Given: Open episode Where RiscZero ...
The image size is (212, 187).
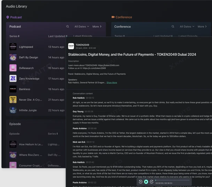Looking at the screenshot, I should (x=30, y=155).
